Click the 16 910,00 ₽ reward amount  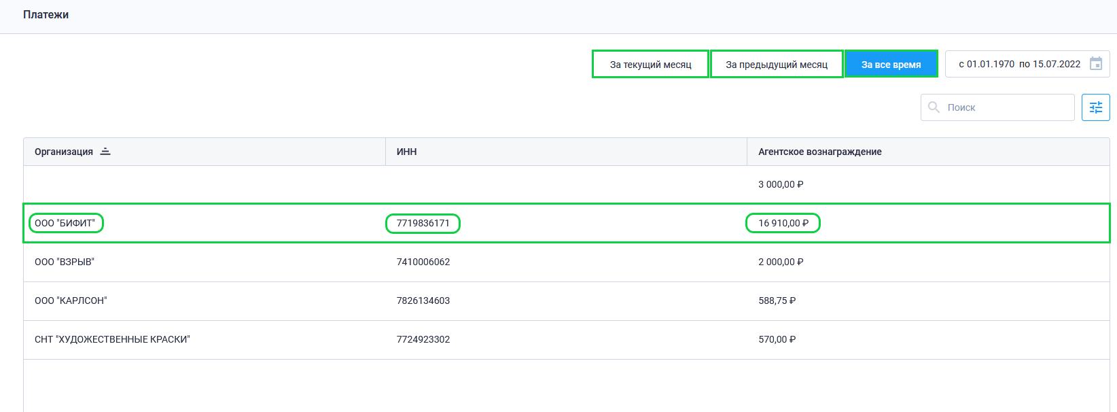(x=783, y=223)
